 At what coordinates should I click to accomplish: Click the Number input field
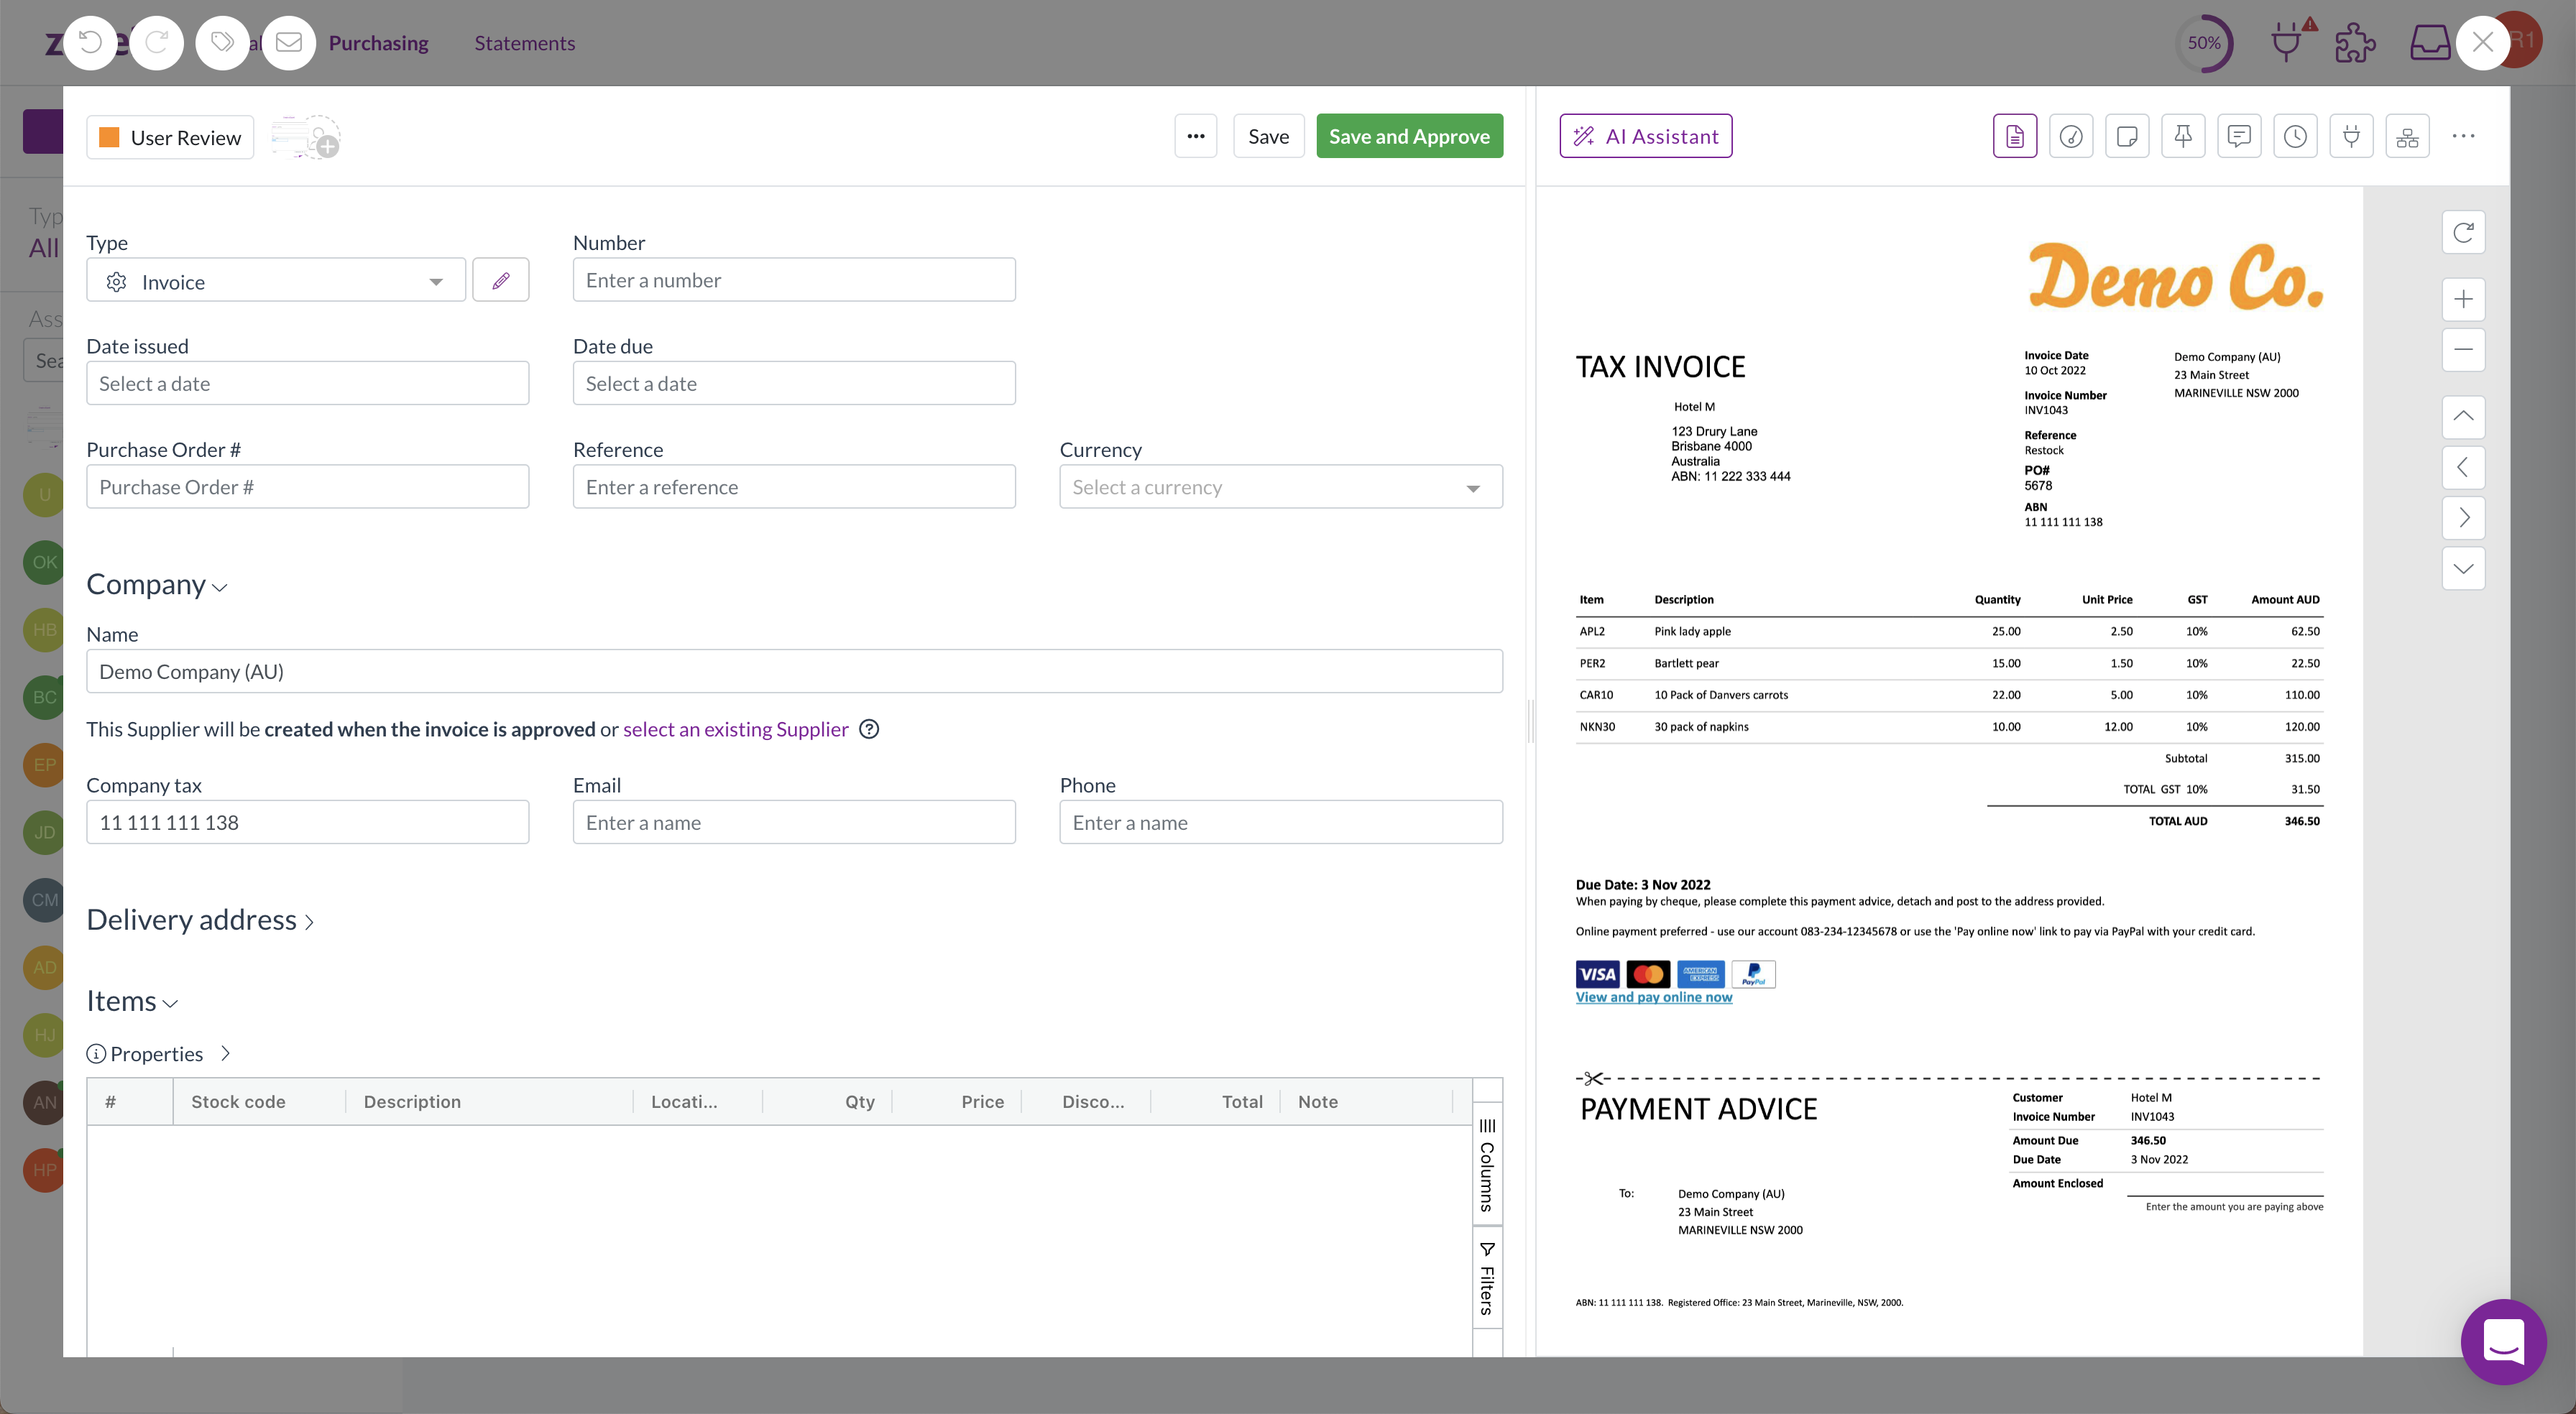click(794, 280)
